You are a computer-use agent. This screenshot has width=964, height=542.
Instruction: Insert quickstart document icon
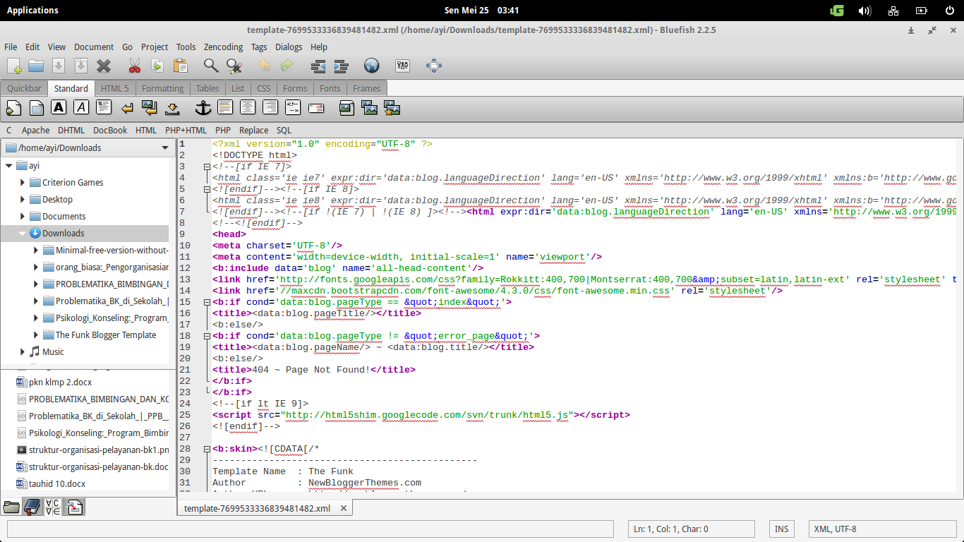(x=14, y=108)
